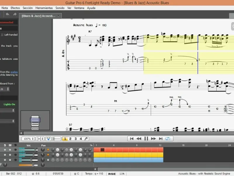Select voice 4 button
234x176 pixels.
coord(81,139)
